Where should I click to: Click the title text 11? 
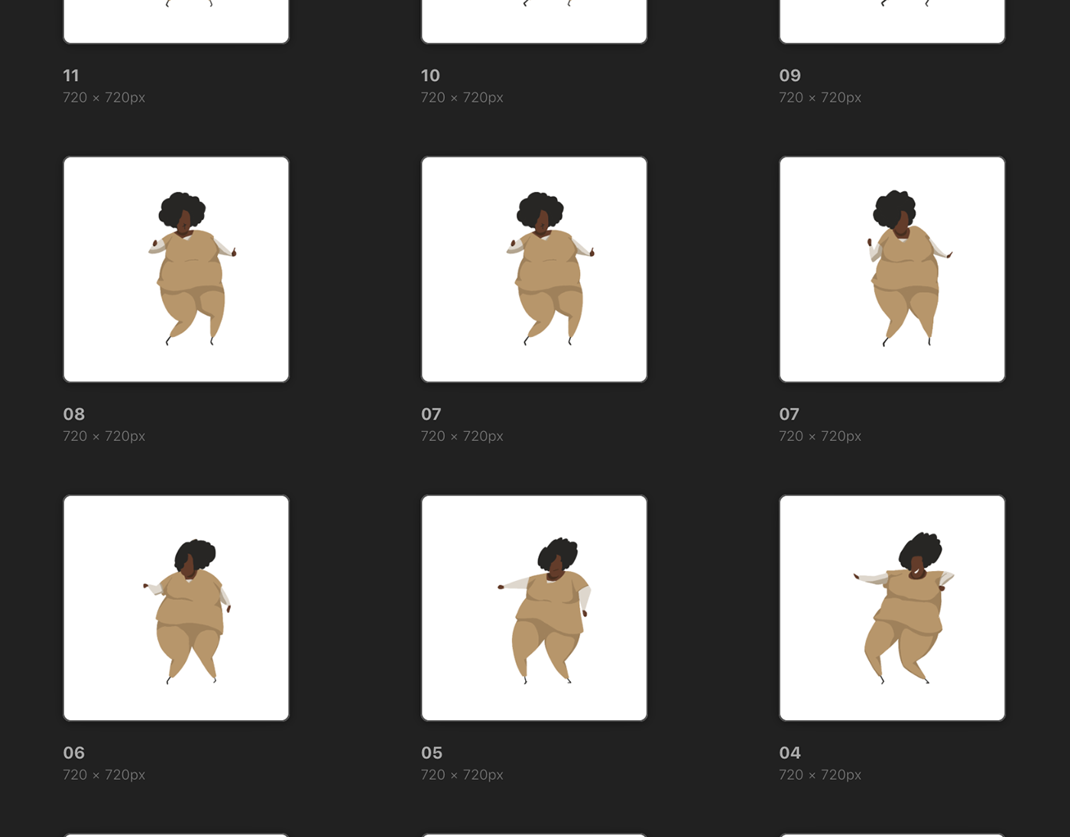tap(71, 76)
